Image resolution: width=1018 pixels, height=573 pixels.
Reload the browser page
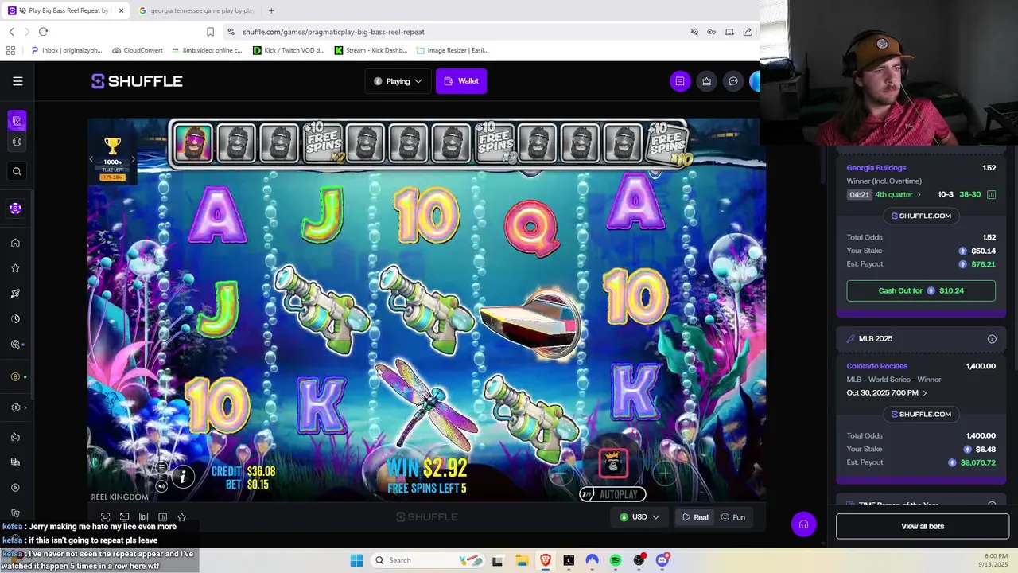pos(43,32)
